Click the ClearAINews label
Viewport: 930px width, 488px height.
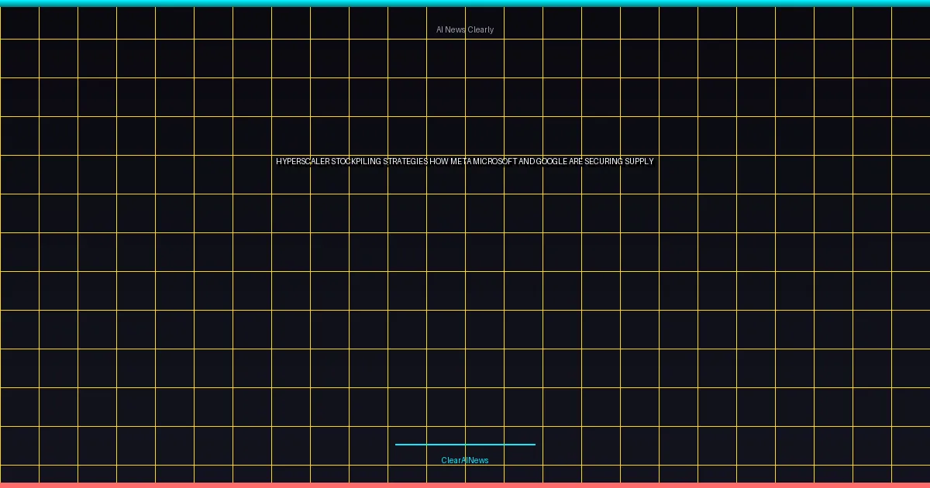465,460
